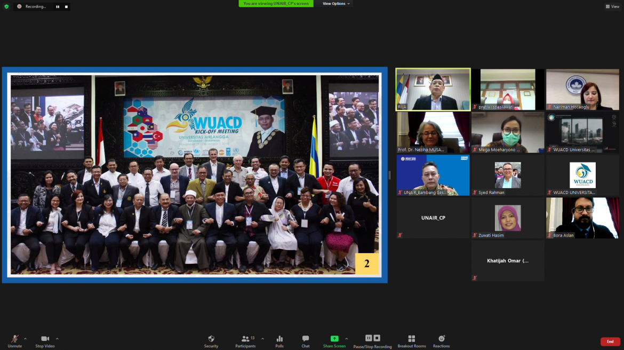Screen dimensions: 624x350
Task: Select the WUACD Universitas cityscape tile
Action: tap(582, 133)
